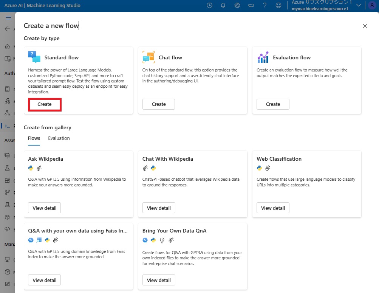Open the Monitoring gauge sidebar icon
Viewport: 379px width, 293px height.
point(8,272)
